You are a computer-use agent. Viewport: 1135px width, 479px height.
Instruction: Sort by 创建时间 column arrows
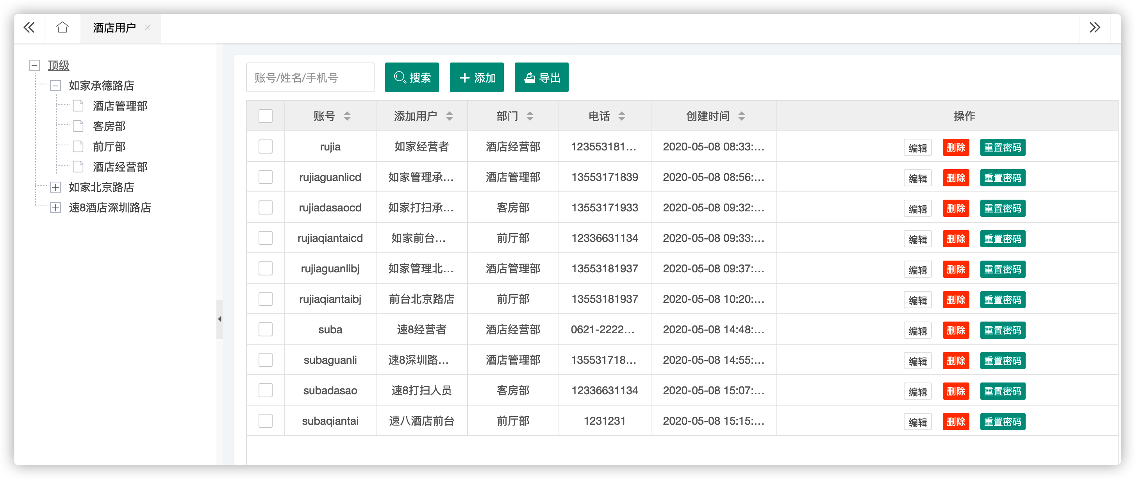click(742, 116)
